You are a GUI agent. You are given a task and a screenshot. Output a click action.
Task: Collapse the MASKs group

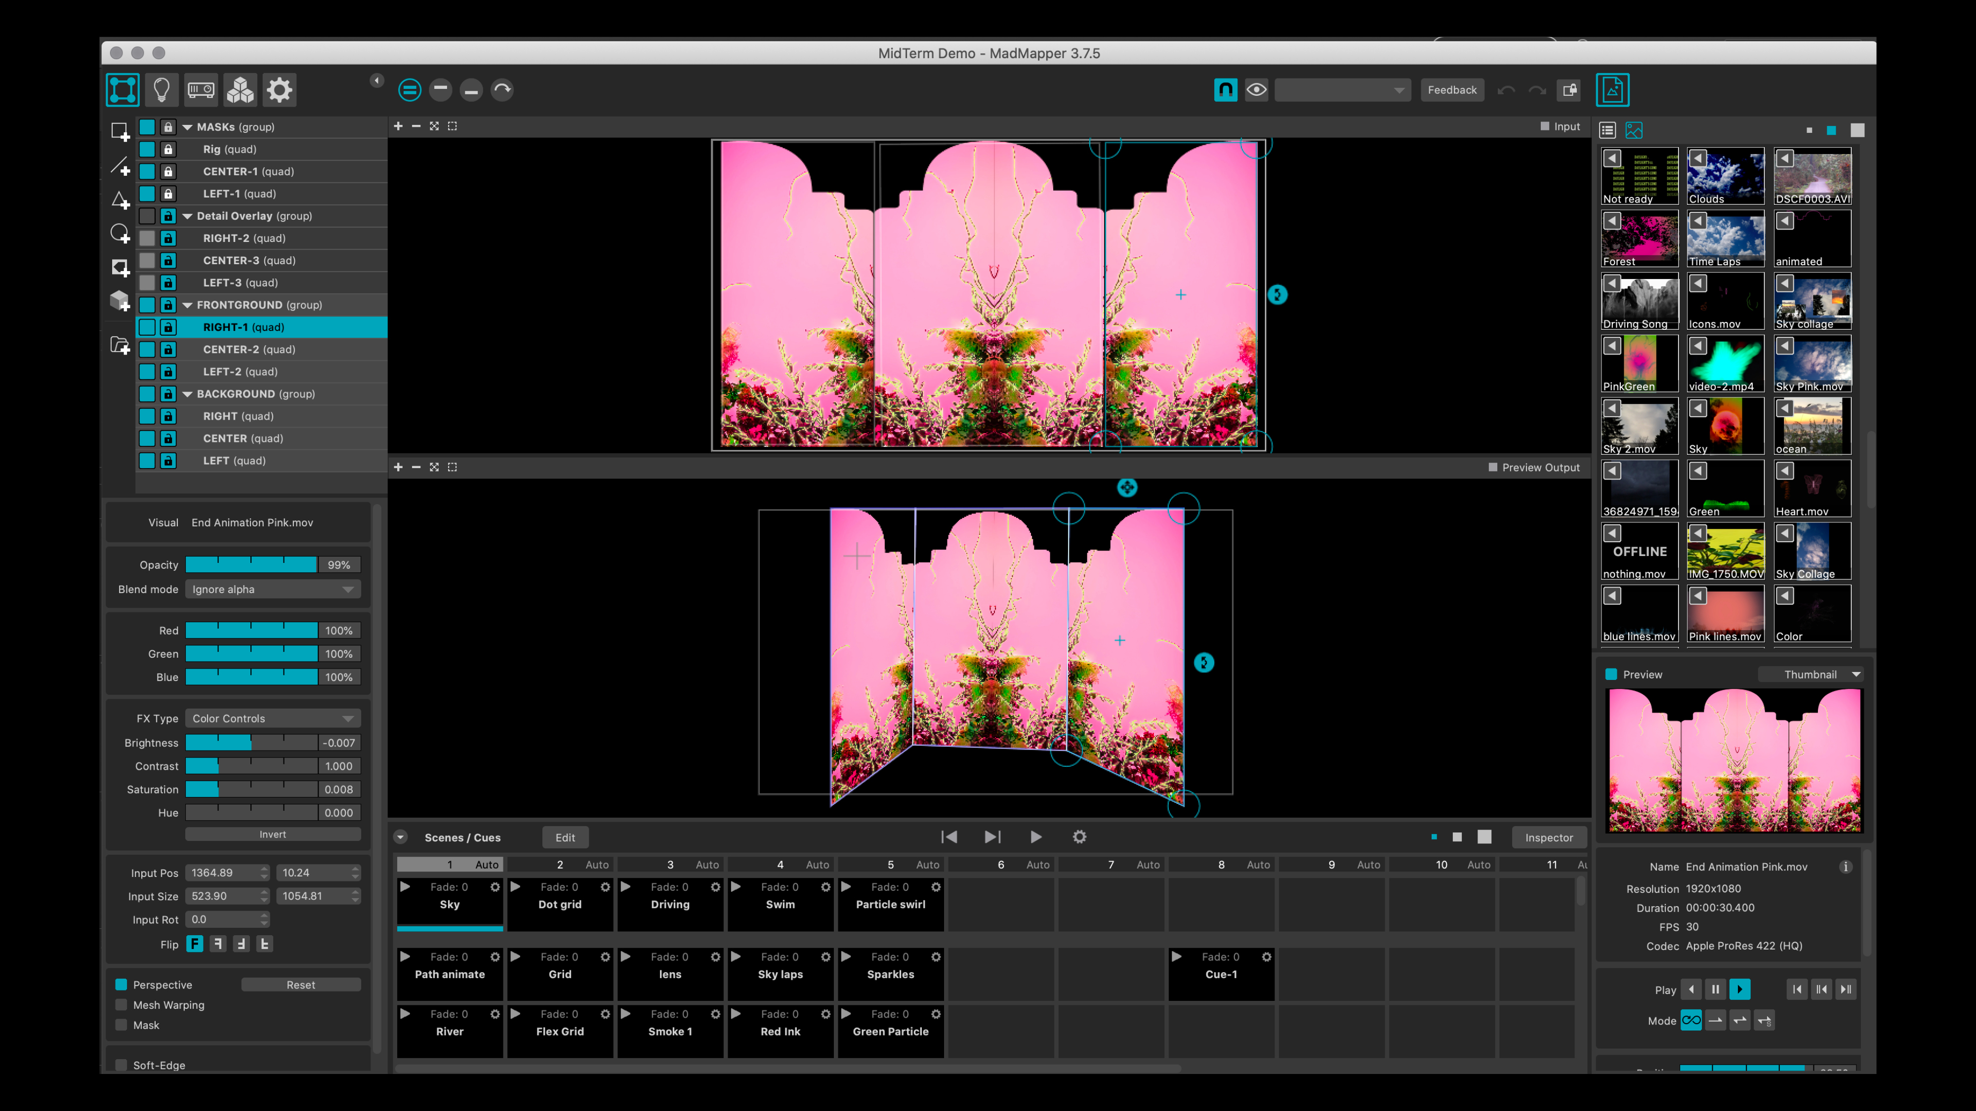187,127
